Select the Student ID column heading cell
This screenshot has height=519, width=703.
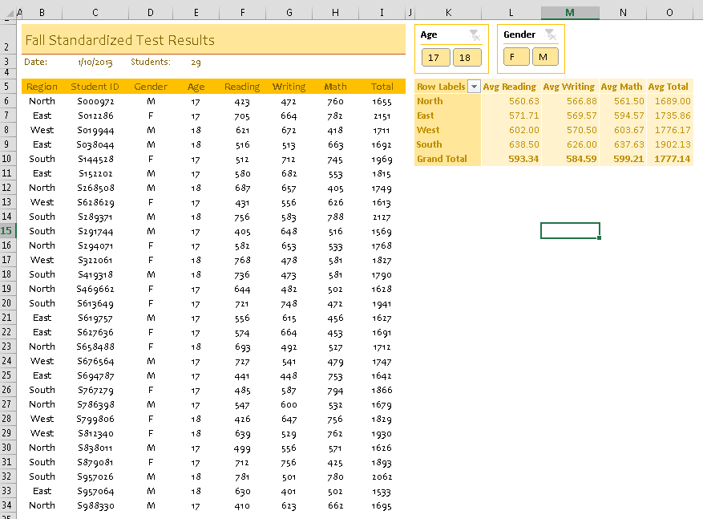(x=95, y=87)
